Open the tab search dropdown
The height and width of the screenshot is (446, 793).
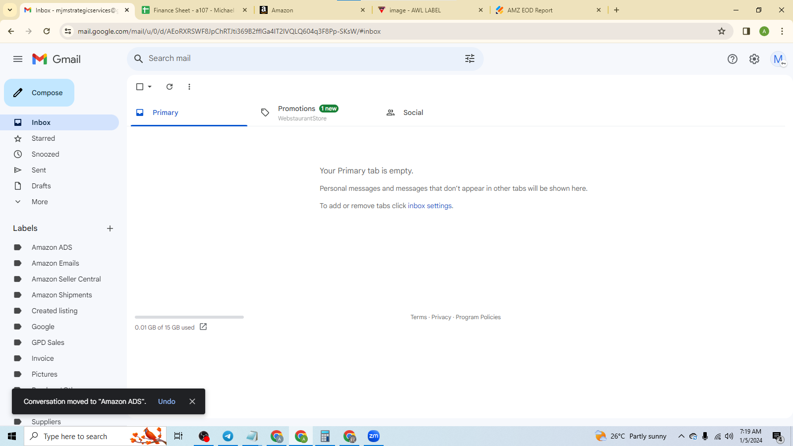(x=10, y=10)
